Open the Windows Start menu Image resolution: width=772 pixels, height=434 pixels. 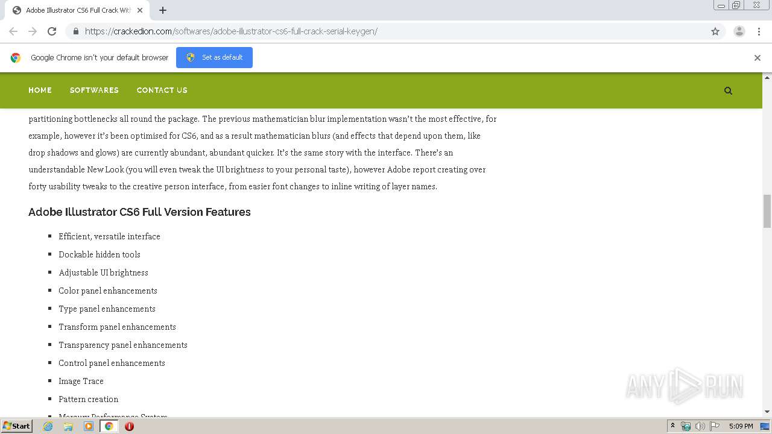click(x=16, y=426)
